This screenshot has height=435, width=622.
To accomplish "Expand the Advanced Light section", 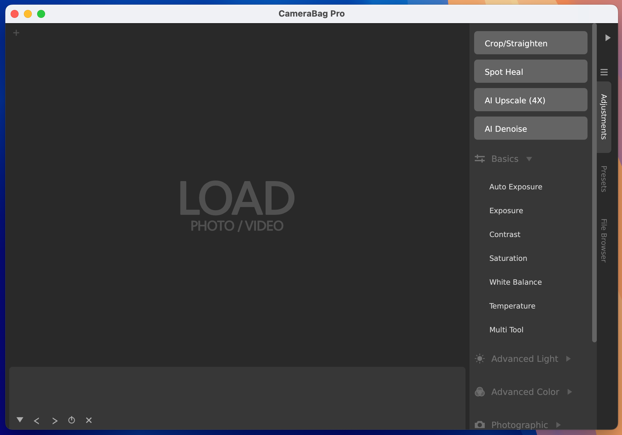I will (x=569, y=359).
